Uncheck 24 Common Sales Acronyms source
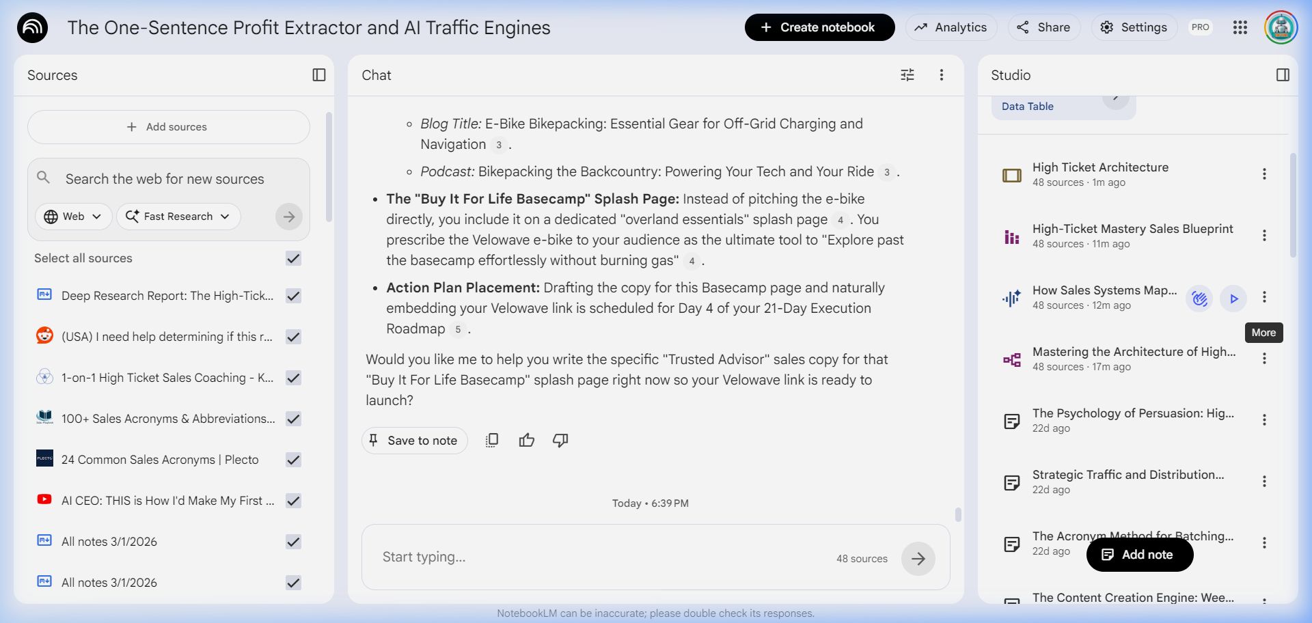Screen dimensions: 1312x623 tap(293, 460)
